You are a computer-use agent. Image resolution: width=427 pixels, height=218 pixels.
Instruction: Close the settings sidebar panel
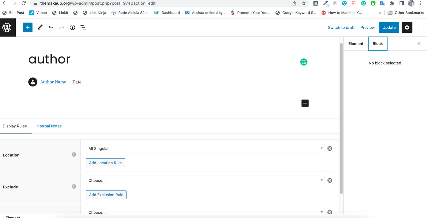click(x=419, y=43)
